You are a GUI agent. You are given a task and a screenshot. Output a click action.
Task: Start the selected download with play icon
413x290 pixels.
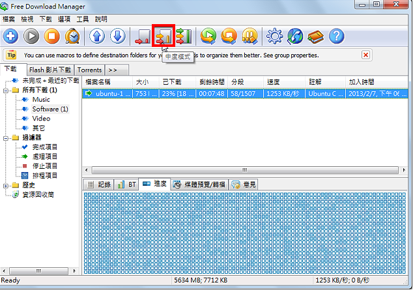pyautogui.click(x=31, y=36)
